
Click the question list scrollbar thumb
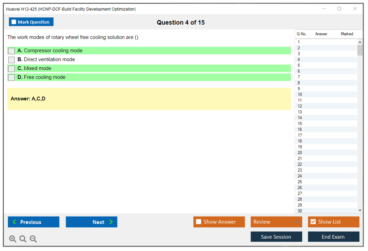coord(360,50)
